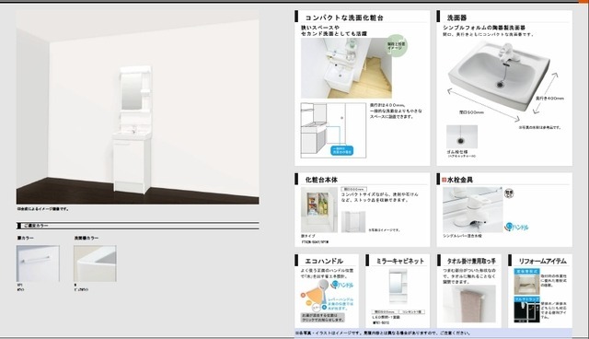Open the single lever faucet photo

tap(472, 210)
